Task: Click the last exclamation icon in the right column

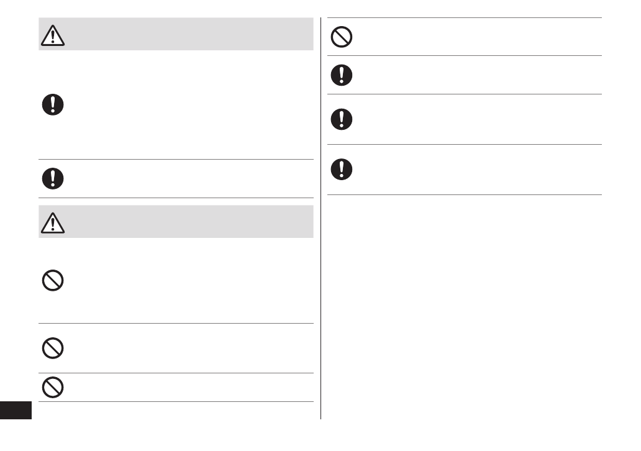Action: pyautogui.click(x=341, y=169)
